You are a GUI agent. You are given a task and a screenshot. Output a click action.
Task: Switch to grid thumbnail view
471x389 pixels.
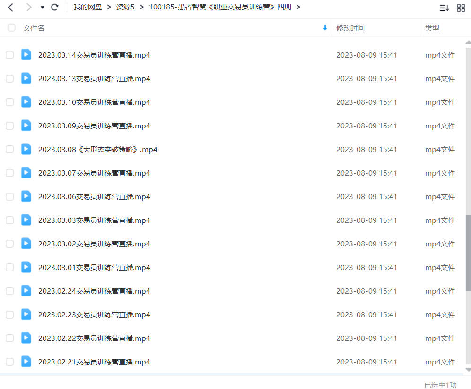click(461, 8)
